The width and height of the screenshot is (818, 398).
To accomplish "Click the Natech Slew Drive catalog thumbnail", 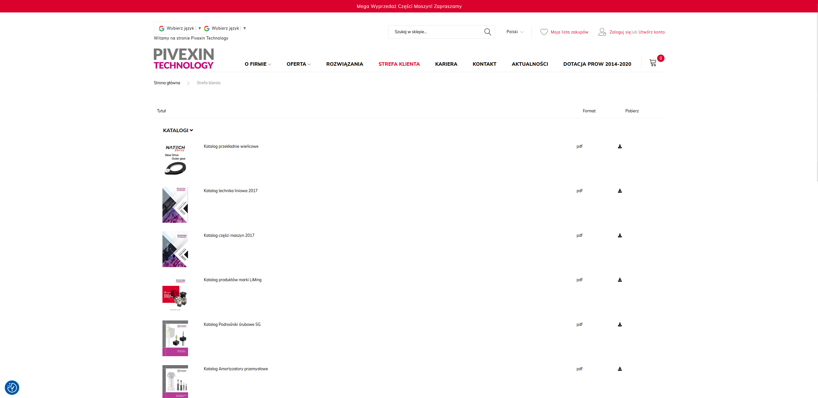I will pos(175,160).
